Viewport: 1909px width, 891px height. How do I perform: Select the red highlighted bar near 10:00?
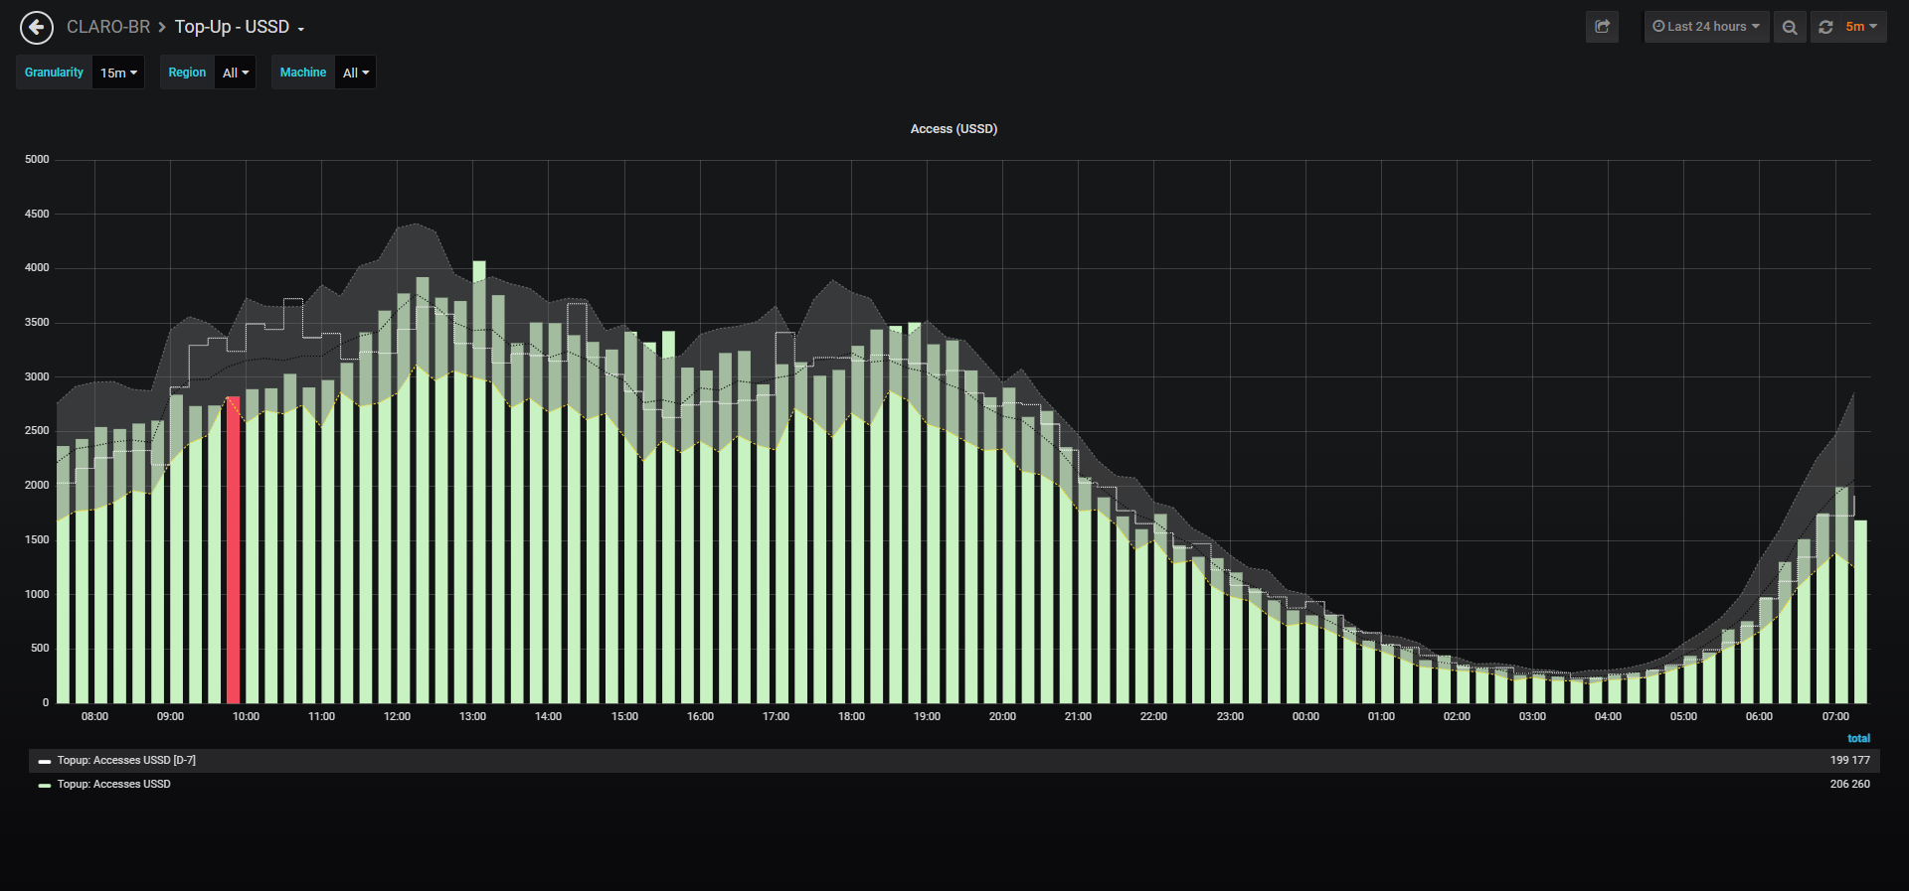coord(234,550)
